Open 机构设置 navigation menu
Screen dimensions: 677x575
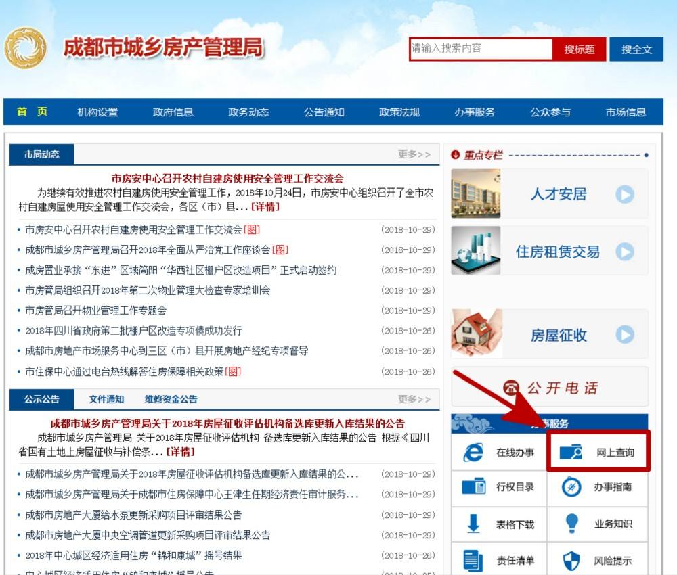97,112
